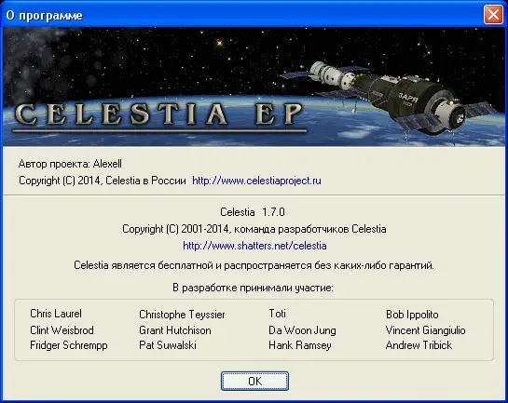Close the О программе dialog
Image resolution: width=508 pixels, height=403 pixels.
coord(493,15)
